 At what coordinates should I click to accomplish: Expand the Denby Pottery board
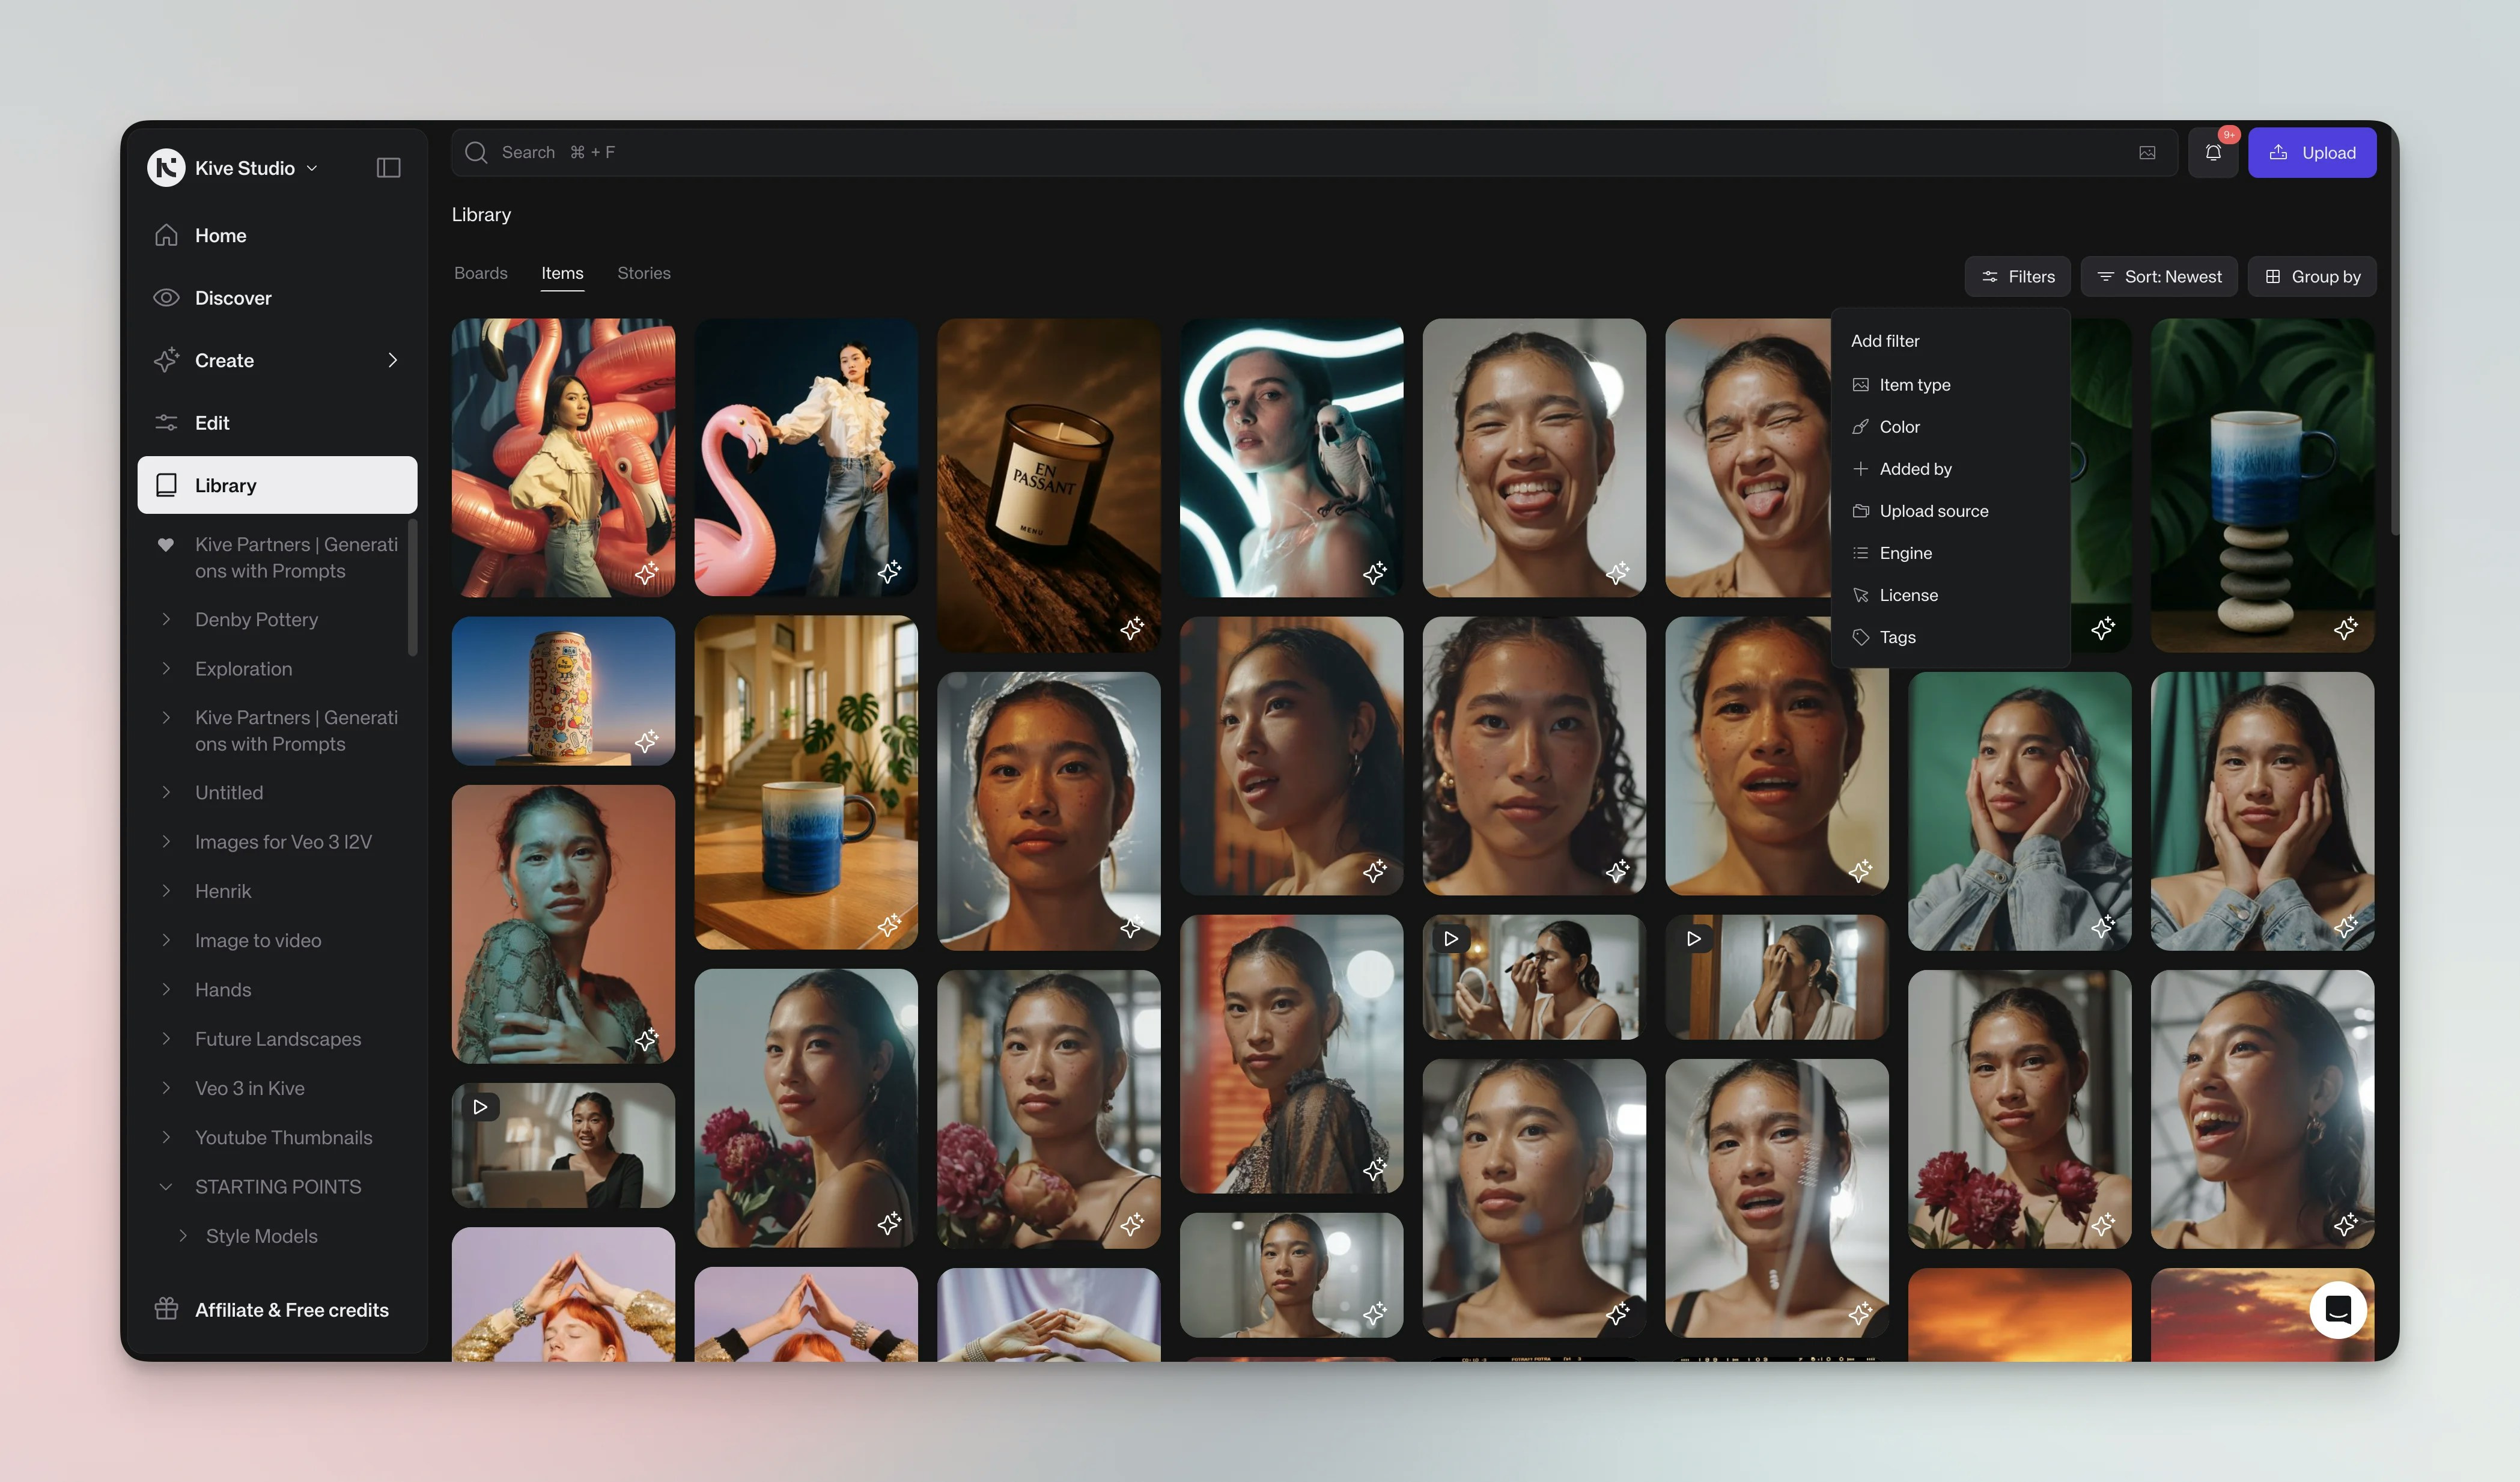(166, 620)
